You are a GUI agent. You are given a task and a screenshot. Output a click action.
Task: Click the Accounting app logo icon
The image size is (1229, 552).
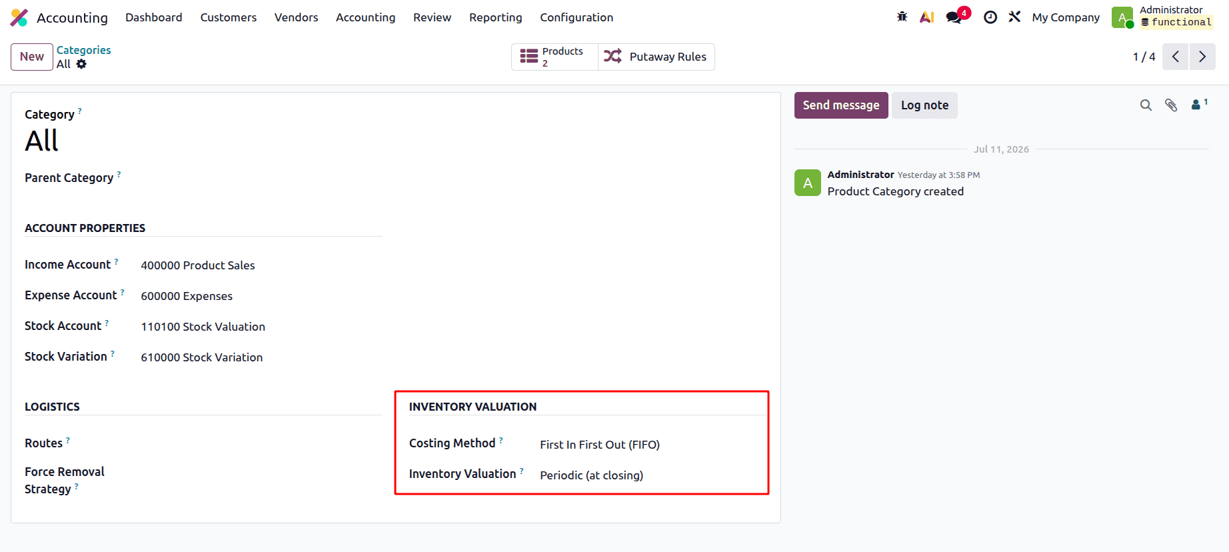click(x=19, y=17)
